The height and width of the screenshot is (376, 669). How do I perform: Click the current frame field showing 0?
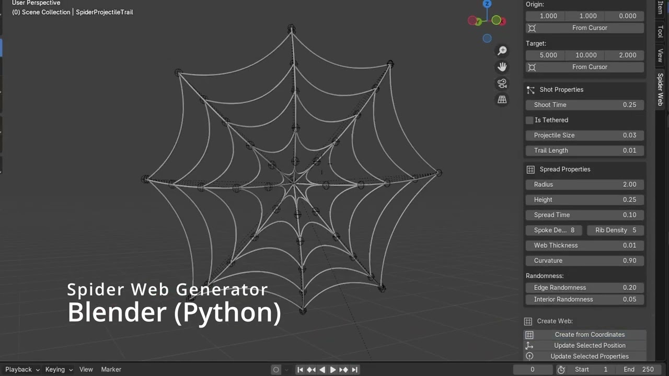(x=533, y=370)
